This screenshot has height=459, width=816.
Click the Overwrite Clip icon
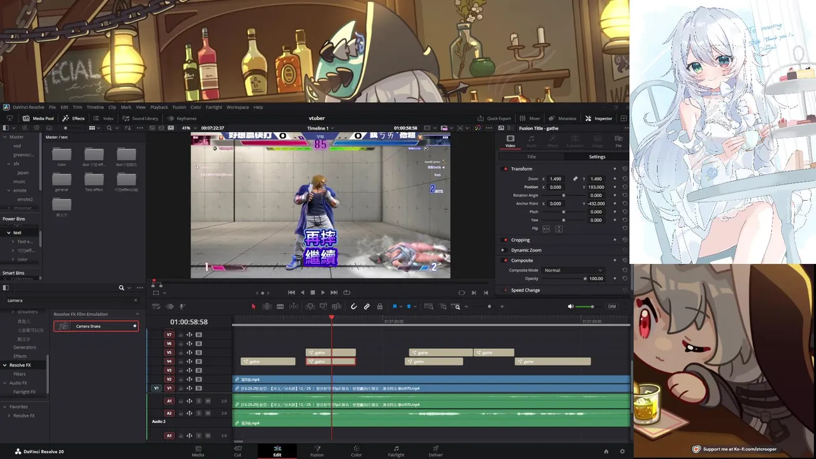[x=323, y=307]
